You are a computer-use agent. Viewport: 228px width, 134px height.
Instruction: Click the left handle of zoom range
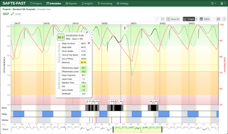click(x=113, y=129)
